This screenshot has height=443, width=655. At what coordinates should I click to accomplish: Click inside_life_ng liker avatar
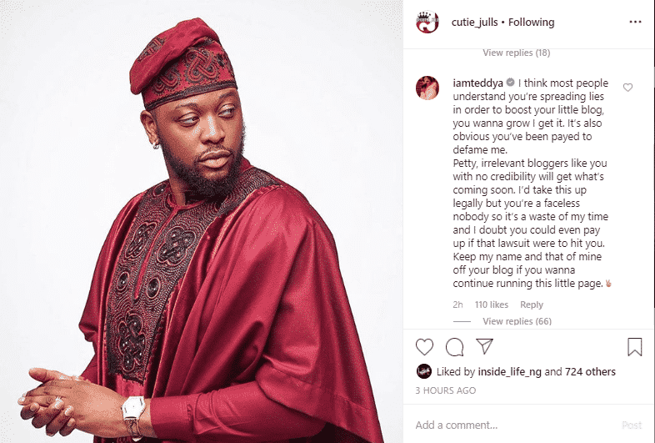[423, 371]
